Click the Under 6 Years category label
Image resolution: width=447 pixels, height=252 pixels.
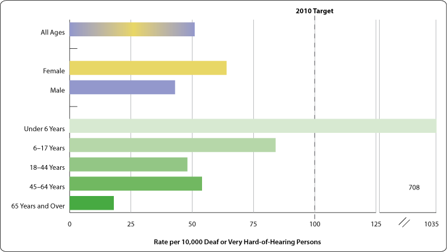pos(44,126)
